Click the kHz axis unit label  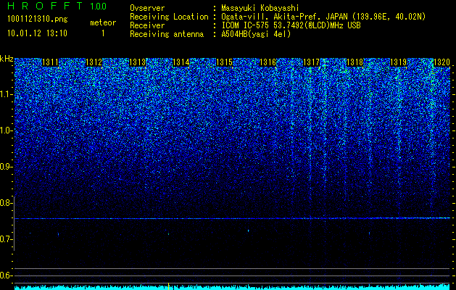[7, 59]
